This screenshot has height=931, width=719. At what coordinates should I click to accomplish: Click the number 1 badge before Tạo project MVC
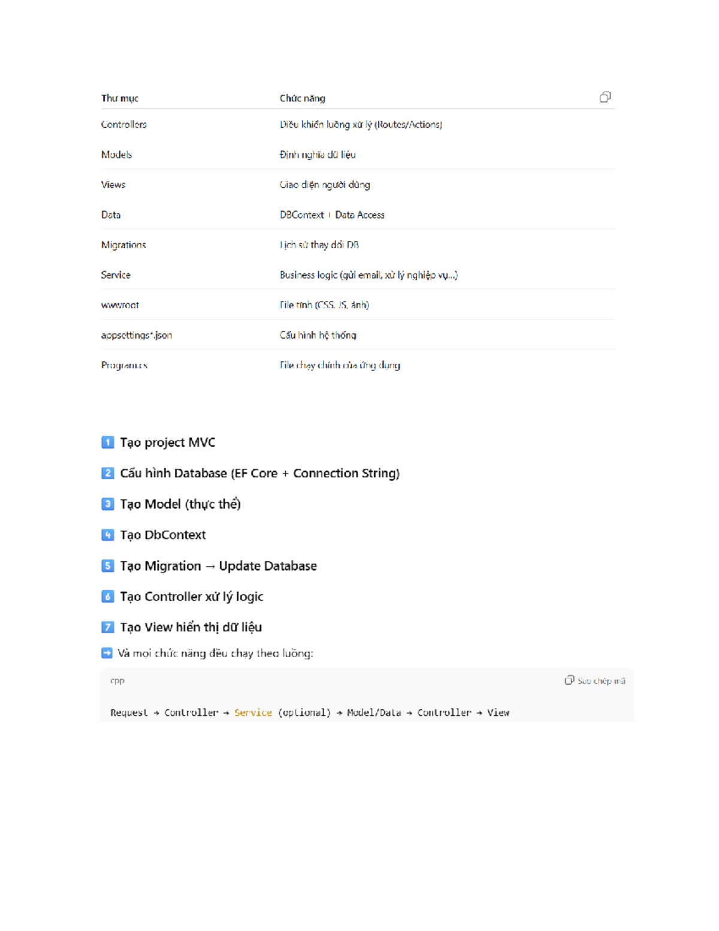[x=108, y=442]
